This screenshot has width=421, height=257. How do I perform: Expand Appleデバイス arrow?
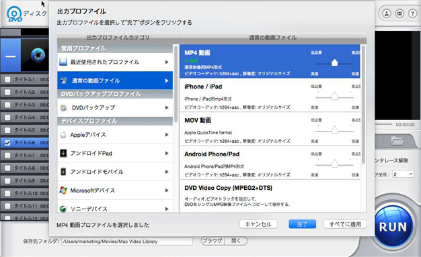167,134
